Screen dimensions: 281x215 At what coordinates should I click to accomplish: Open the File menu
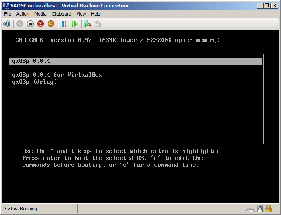7,14
